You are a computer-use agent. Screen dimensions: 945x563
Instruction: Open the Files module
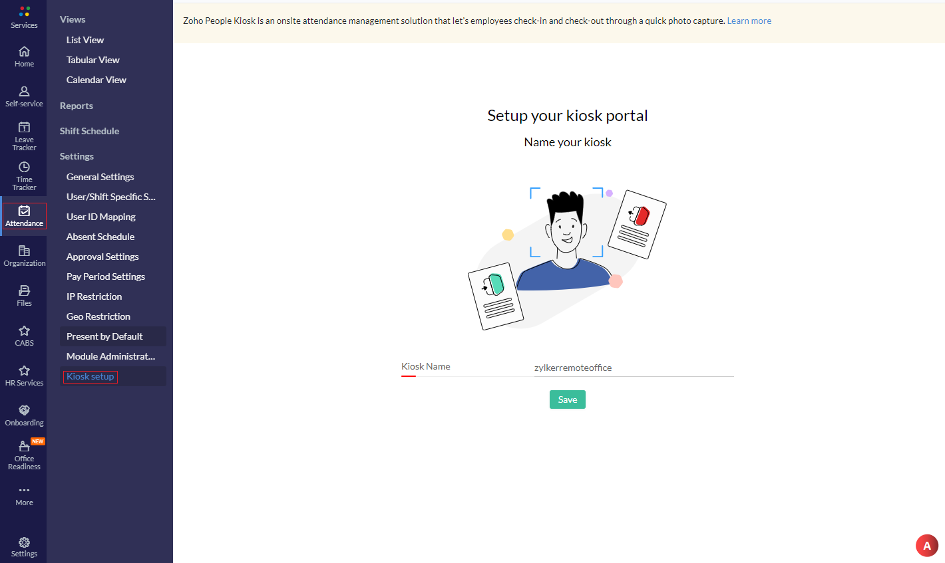point(24,296)
